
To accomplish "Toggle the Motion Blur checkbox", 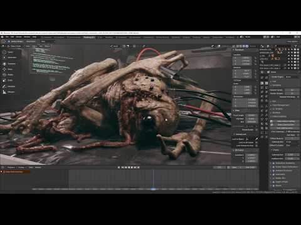I will tap(273, 178).
